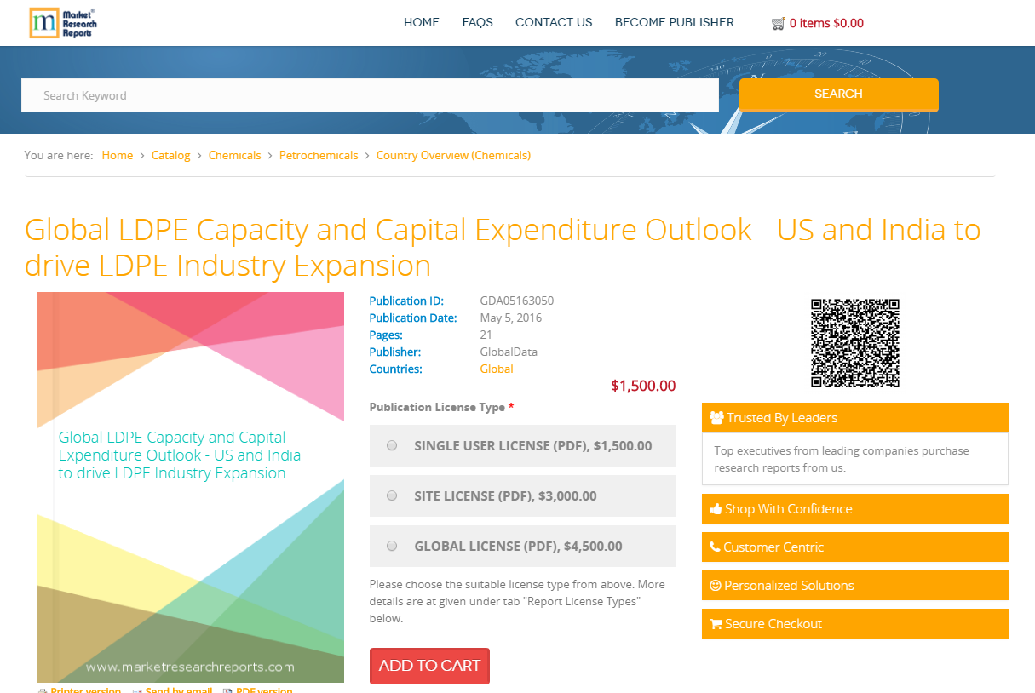
Task: Click the Add To Cart button
Action: tap(429, 666)
